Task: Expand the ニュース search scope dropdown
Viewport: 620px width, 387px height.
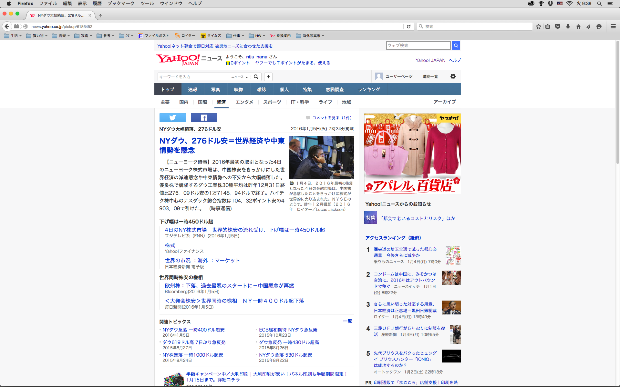Action: tap(240, 77)
